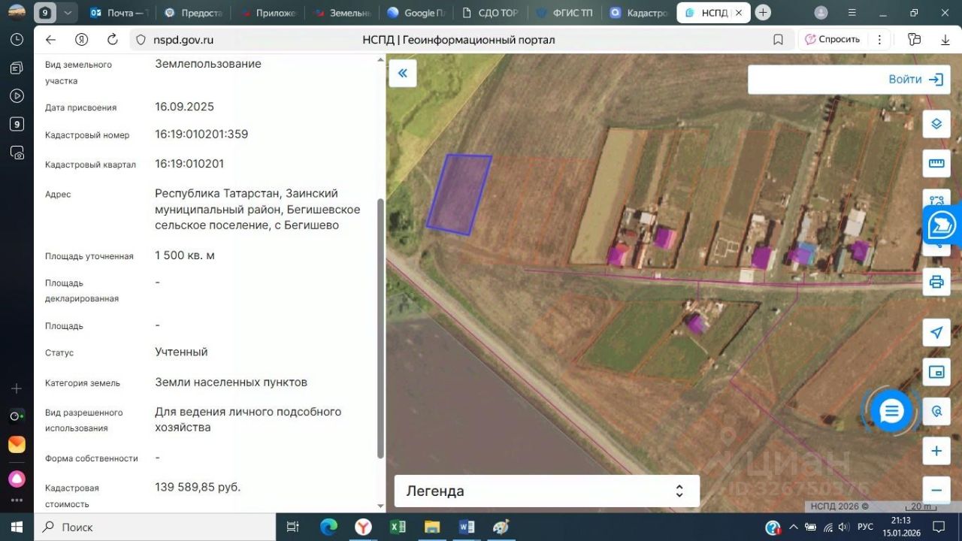Zoom in on the map
The image size is (962, 541).
click(x=936, y=452)
